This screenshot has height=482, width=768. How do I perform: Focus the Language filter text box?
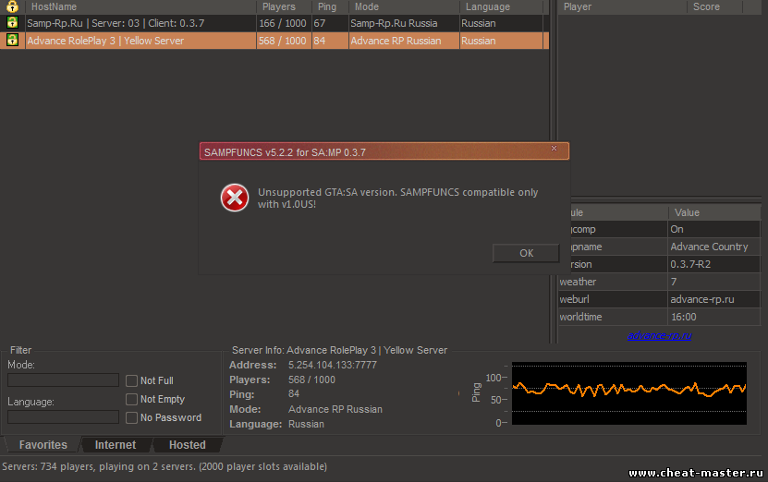click(x=63, y=417)
